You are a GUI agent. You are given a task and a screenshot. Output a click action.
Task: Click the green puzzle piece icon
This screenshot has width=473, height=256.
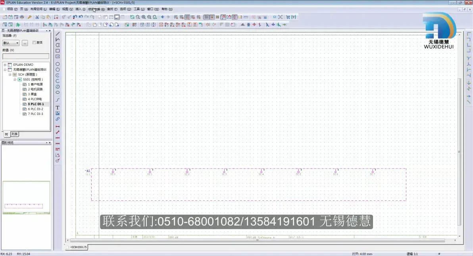[x=18, y=25]
